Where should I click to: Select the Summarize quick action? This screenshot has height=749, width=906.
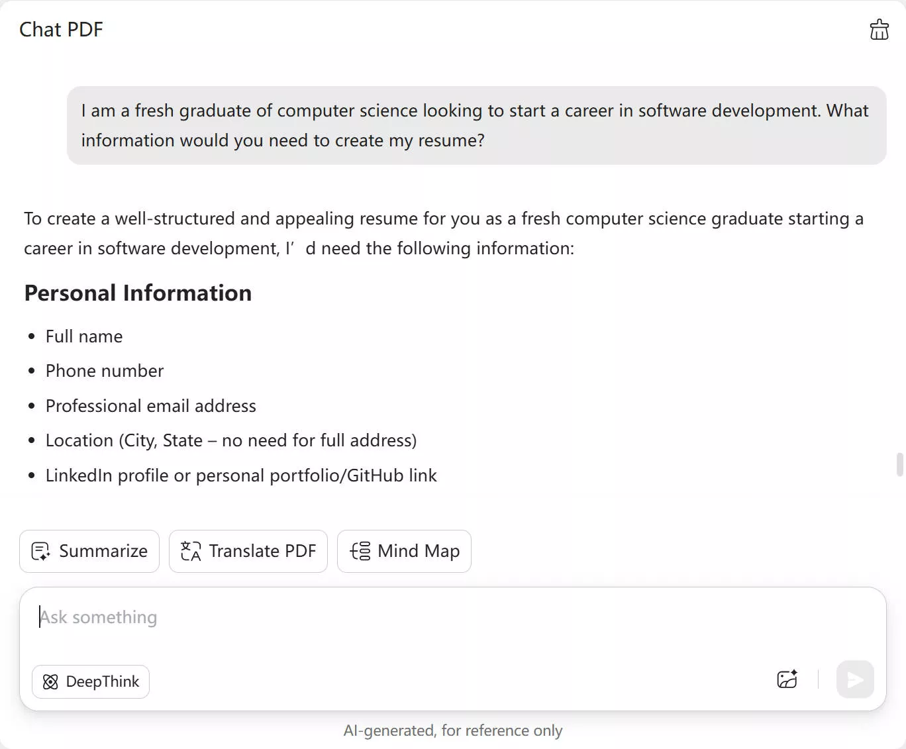pos(89,551)
